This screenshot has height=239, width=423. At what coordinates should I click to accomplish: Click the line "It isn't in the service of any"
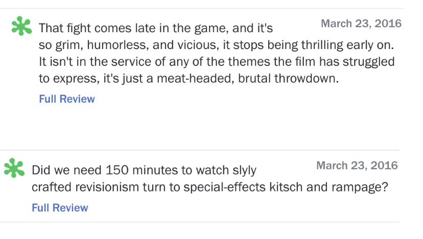[x=217, y=62]
